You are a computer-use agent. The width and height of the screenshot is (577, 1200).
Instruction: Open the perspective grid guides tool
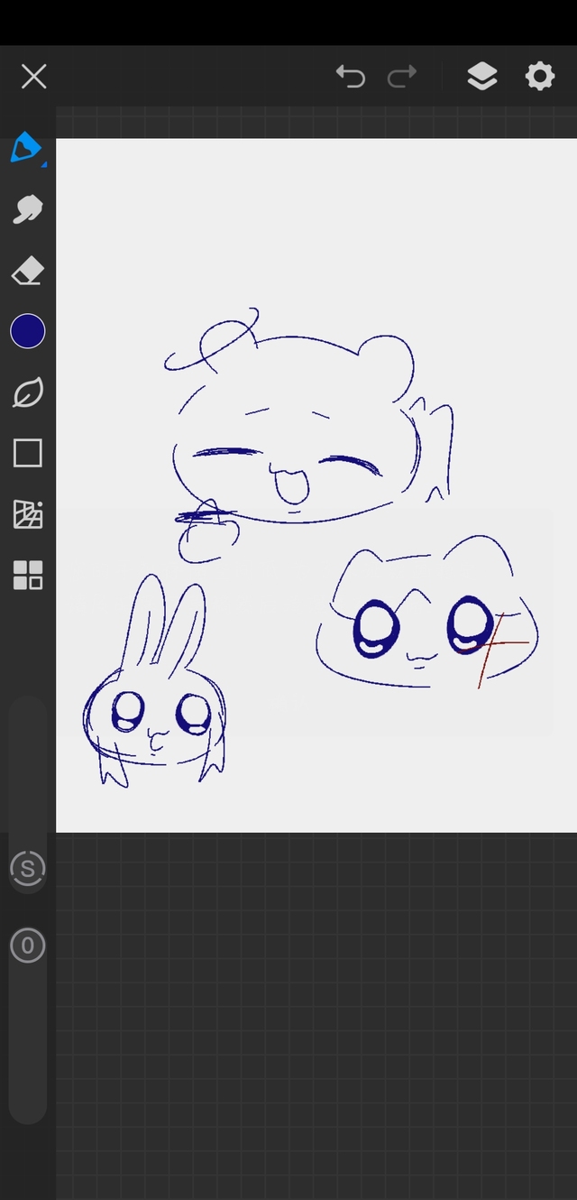[28, 514]
